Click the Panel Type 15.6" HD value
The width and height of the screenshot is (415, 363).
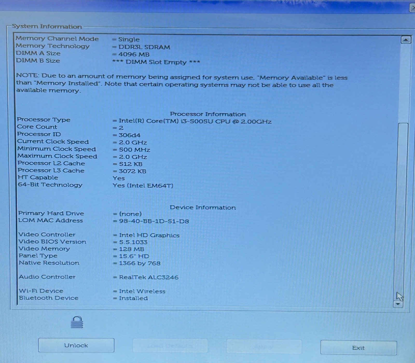coord(134,256)
